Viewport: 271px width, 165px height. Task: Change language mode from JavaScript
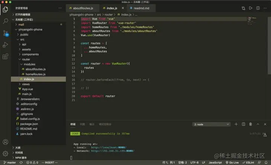215,163
